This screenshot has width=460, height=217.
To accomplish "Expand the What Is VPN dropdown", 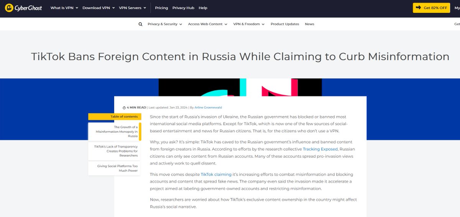I will pyautogui.click(x=64, y=8).
